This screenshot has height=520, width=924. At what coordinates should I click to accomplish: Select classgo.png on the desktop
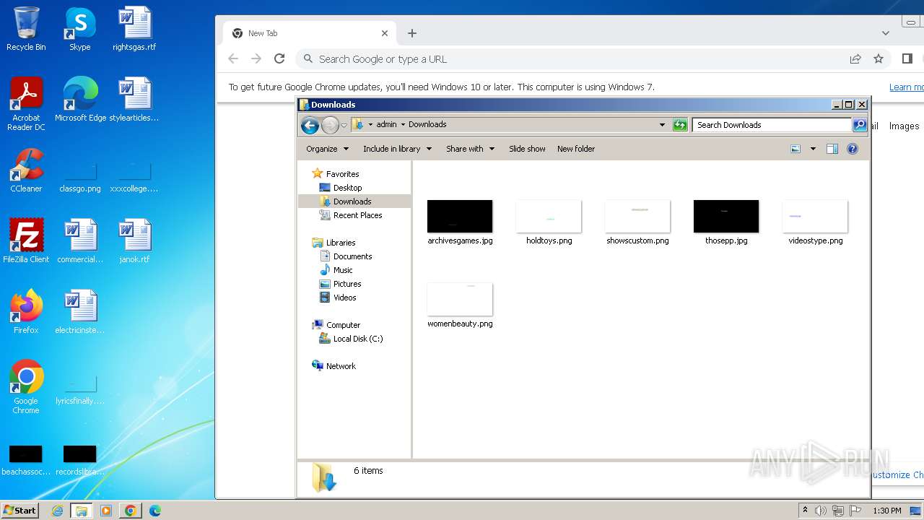[x=80, y=177]
